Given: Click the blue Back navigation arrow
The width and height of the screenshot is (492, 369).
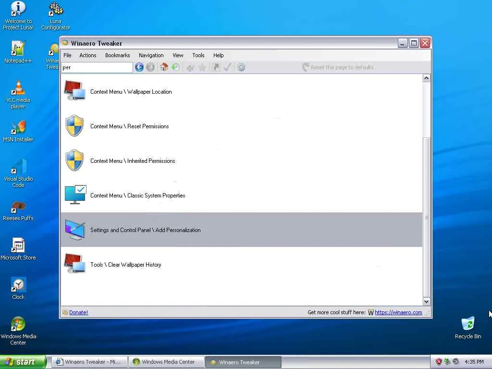Looking at the screenshot, I should pyautogui.click(x=139, y=67).
